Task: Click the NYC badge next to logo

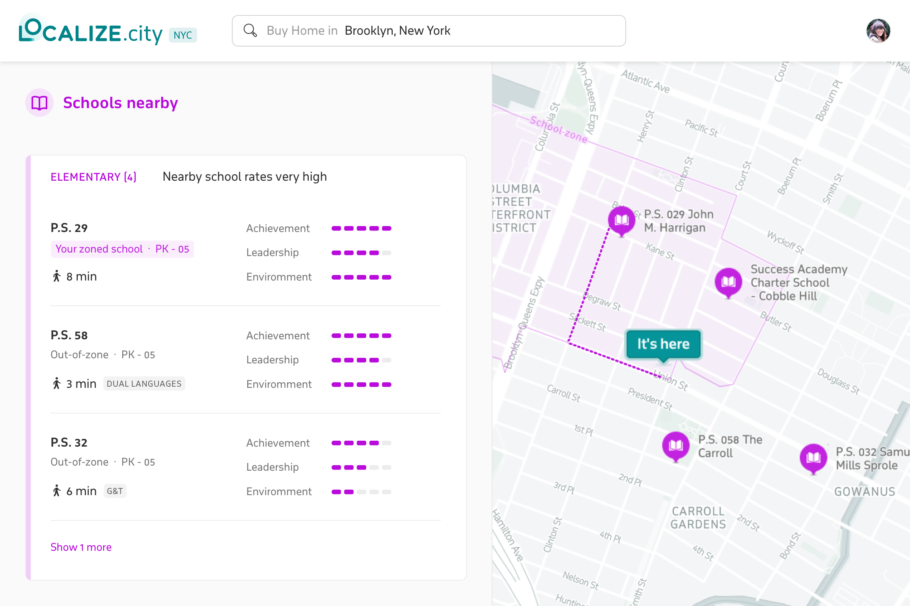Action: (183, 35)
